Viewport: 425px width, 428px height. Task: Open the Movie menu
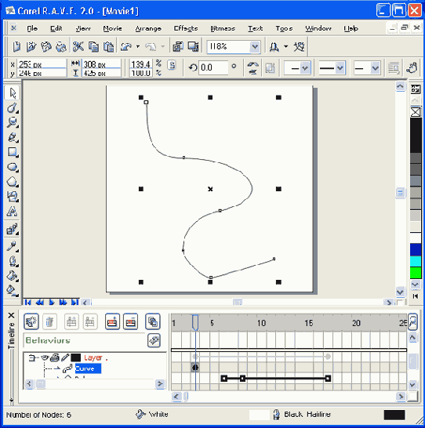tap(112, 28)
